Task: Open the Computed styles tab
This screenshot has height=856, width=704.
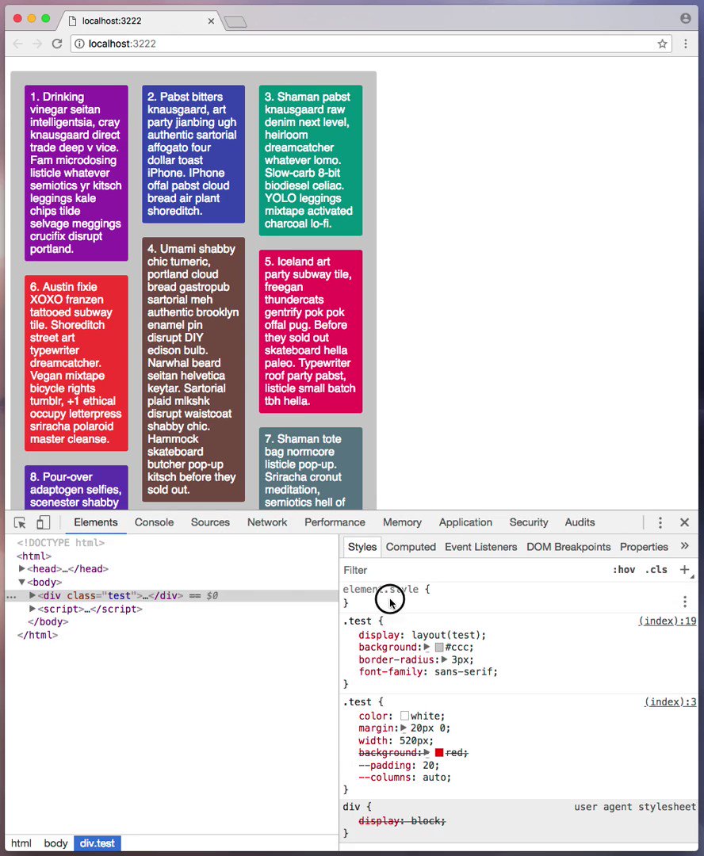Action: 411,546
